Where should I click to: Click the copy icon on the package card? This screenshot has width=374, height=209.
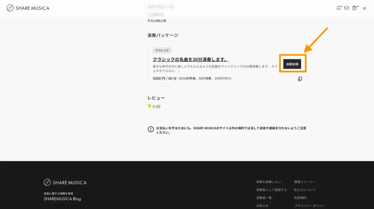click(x=300, y=79)
